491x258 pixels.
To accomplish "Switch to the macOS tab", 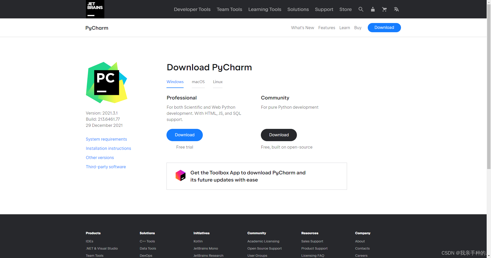I will click(198, 82).
